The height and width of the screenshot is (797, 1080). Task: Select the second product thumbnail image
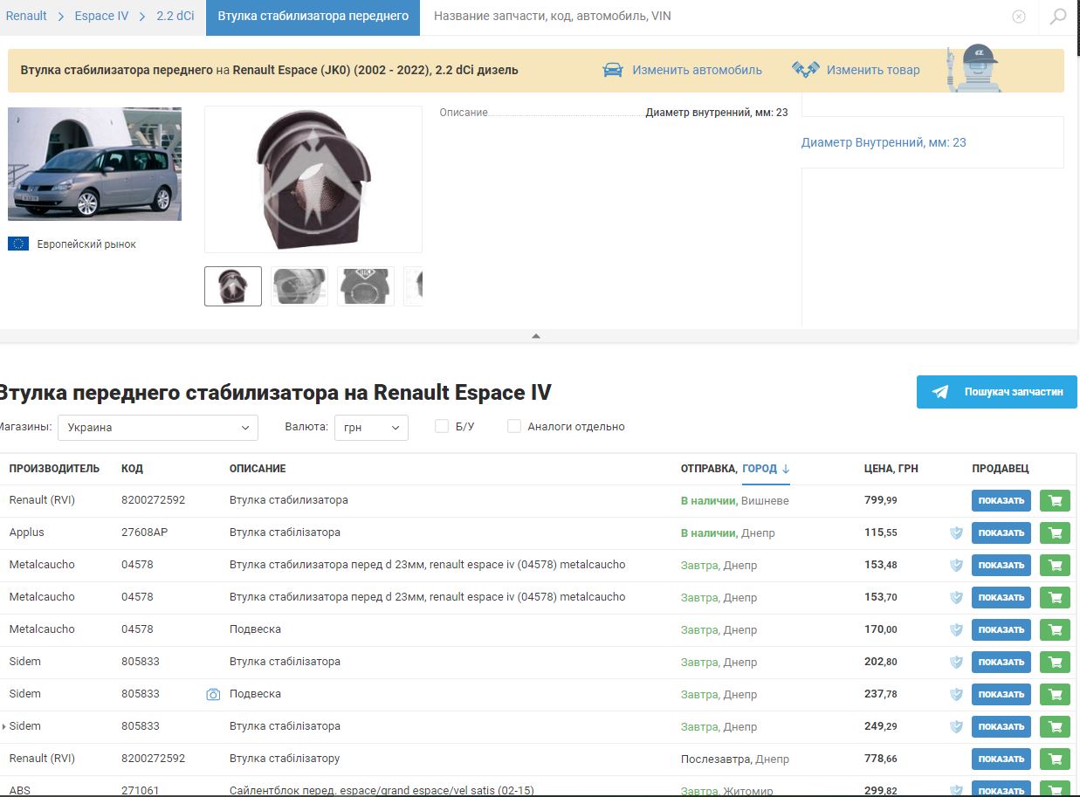[x=299, y=286]
